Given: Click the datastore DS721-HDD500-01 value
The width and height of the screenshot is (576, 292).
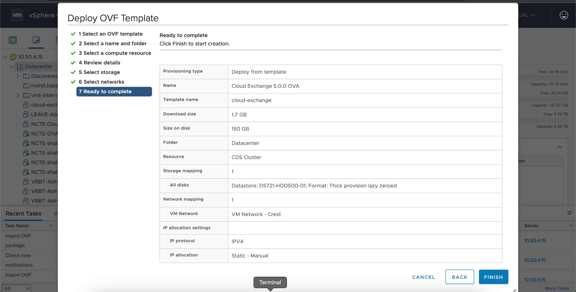Looking at the screenshot, I should (x=314, y=186).
